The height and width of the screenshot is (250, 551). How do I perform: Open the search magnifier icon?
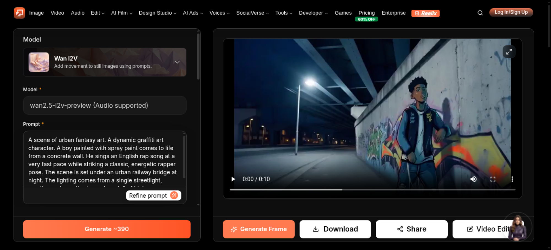click(480, 13)
